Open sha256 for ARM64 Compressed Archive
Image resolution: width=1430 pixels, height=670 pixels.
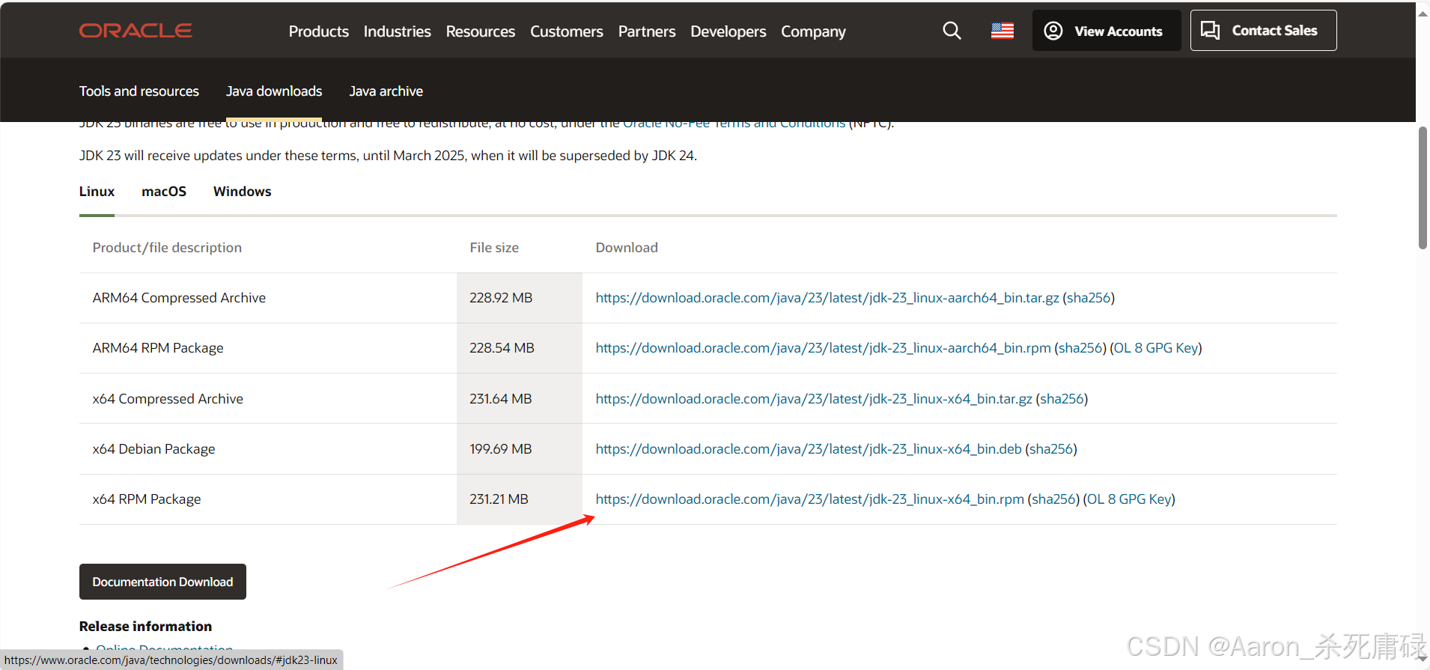tap(1089, 298)
